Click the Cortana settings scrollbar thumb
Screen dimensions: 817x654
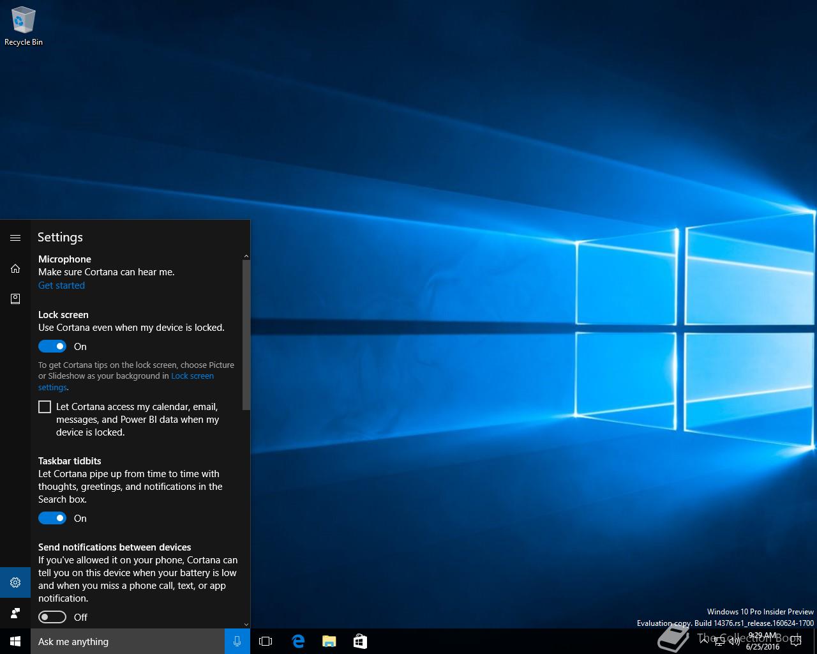coord(246,335)
